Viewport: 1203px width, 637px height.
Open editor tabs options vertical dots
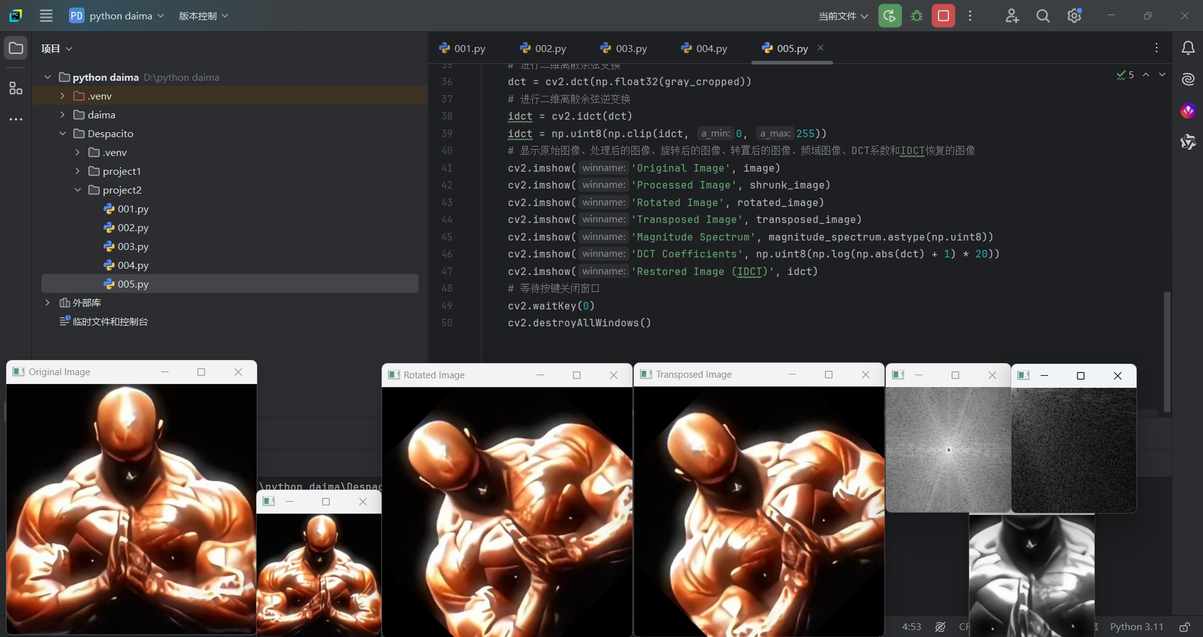tap(1157, 48)
